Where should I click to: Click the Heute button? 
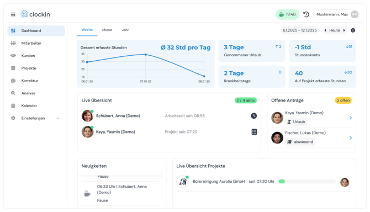[335, 30]
